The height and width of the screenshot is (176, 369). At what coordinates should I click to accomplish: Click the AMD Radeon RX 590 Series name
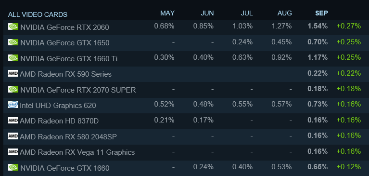pos(65,74)
